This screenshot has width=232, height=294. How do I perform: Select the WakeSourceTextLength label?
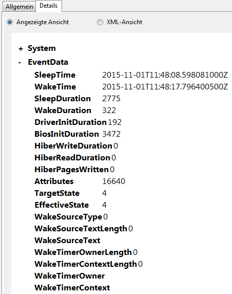pos(81,229)
